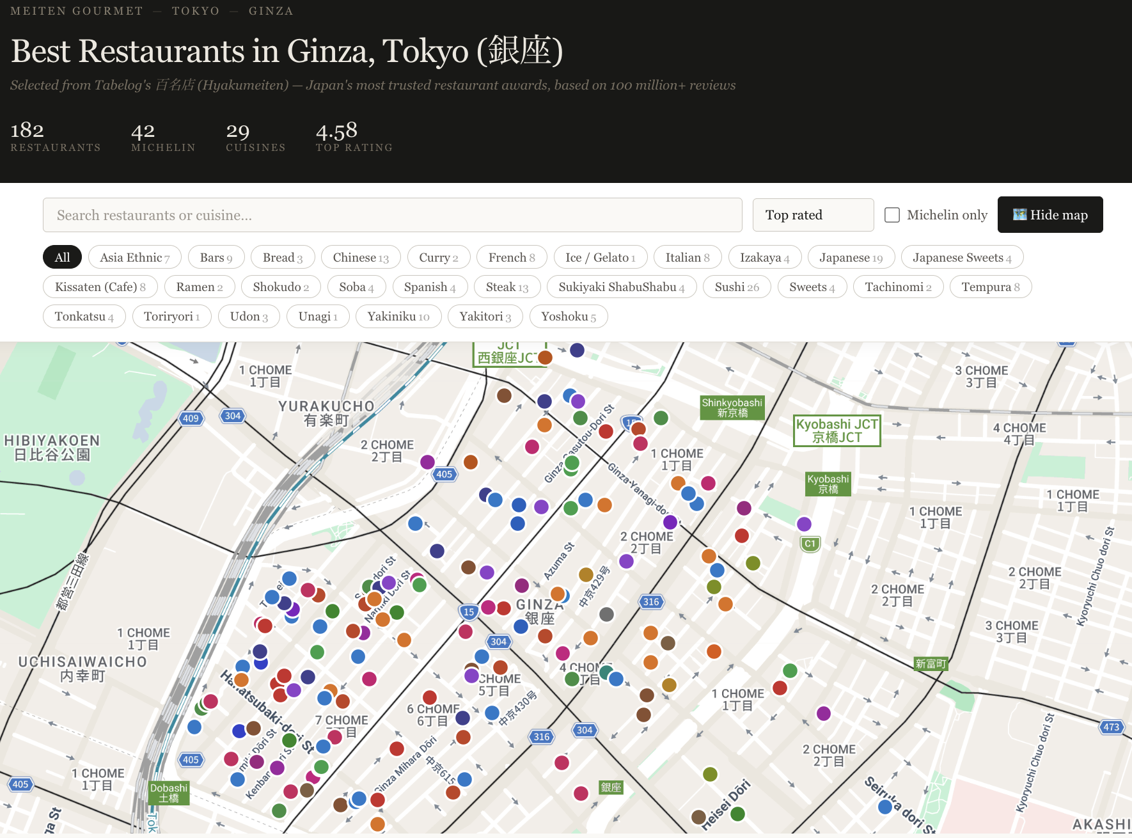Click the route 409 shield on map

[x=191, y=418]
